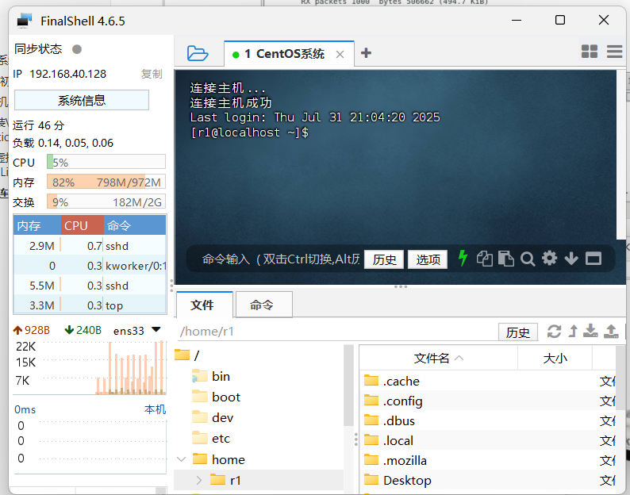Select boot folder in tree
The width and height of the screenshot is (630, 495).
coord(216,397)
